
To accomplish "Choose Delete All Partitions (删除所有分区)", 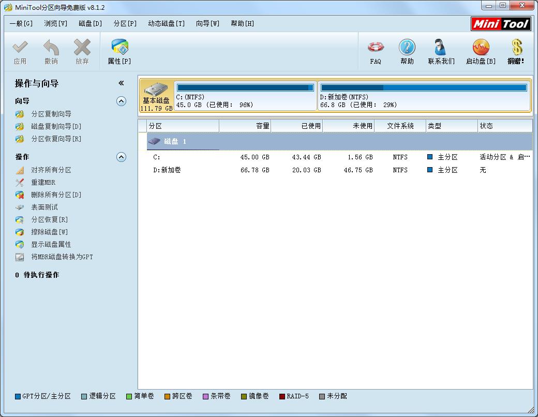I will click(56, 195).
